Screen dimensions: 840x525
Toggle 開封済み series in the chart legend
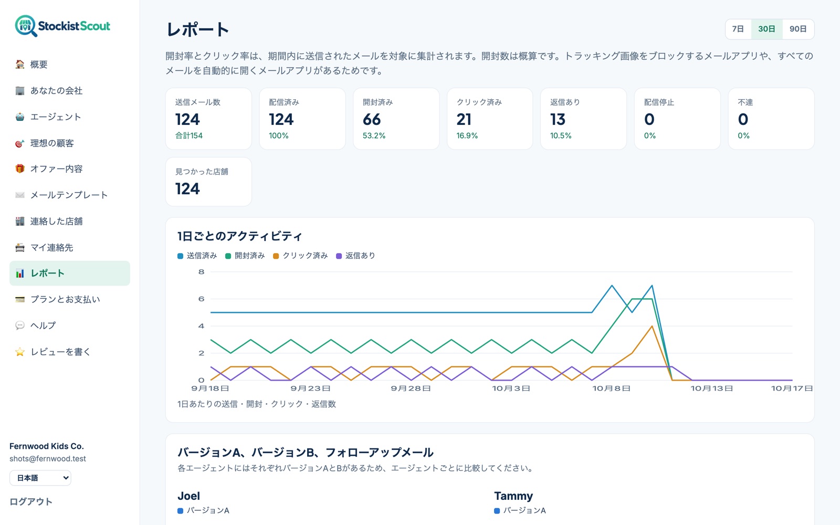pyautogui.click(x=245, y=256)
